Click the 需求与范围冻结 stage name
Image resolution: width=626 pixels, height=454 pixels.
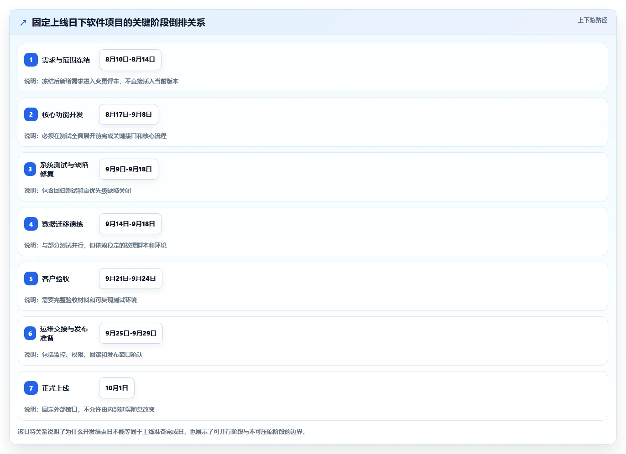coord(66,60)
